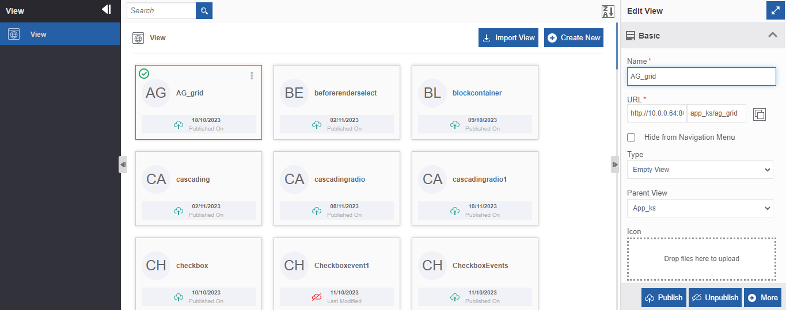Click the View globe icon in sidebar
Image resolution: width=786 pixels, height=310 pixels.
pyautogui.click(x=14, y=34)
